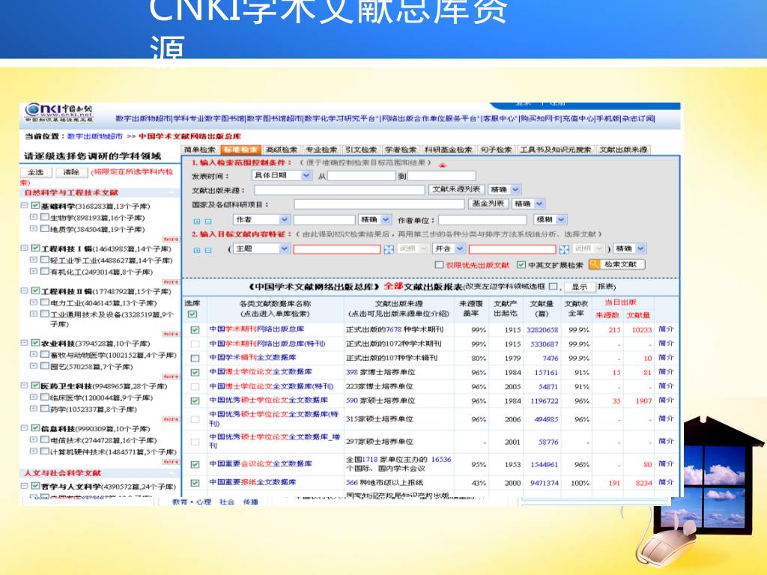Click the 显示 button
The width and height of the screenshot is (767, 575).
(x=579, y=287)
